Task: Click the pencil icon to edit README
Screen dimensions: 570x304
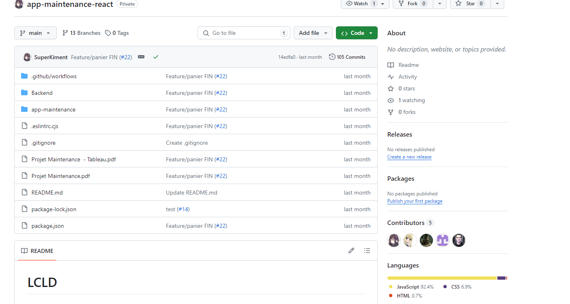Action: tap(351, 250)
